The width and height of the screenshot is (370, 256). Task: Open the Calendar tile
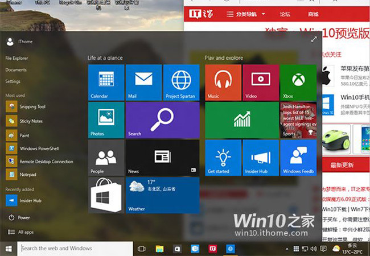click(106, 82)
